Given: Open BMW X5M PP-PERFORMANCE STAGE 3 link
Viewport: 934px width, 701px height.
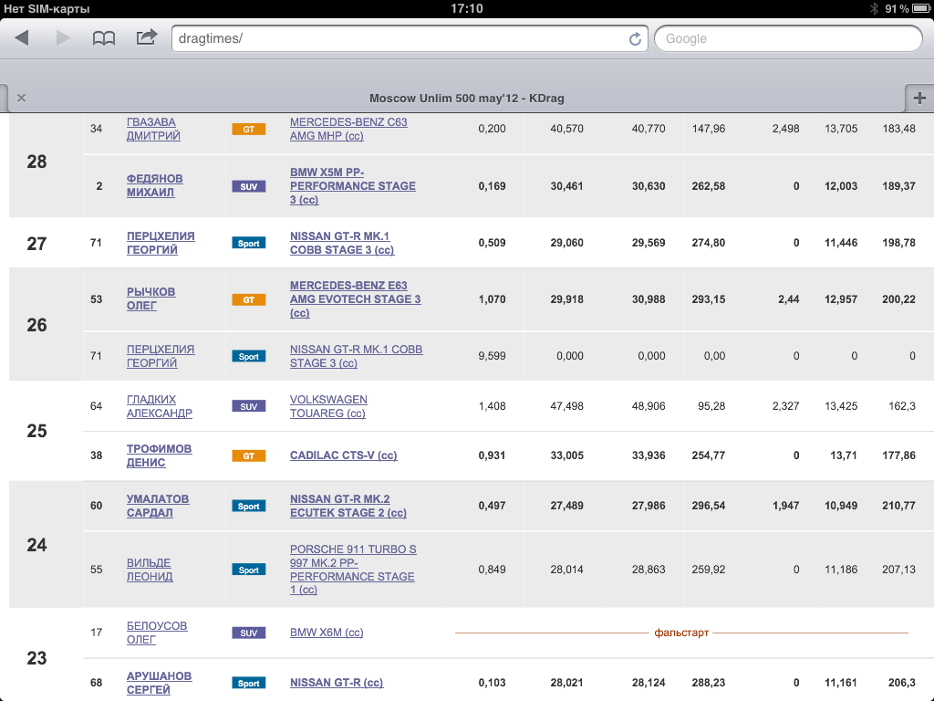Looking at the screenshot, I should (x=353, y=185).
